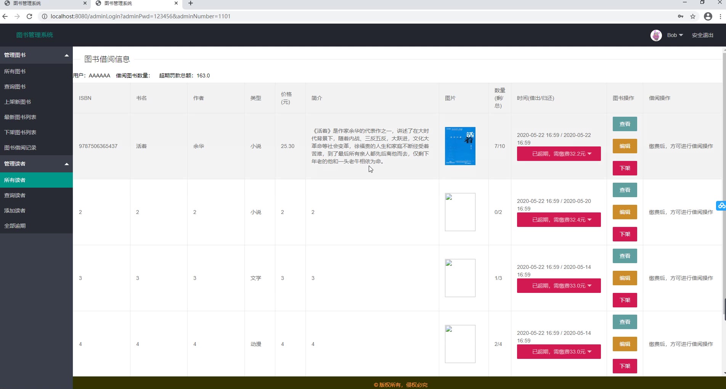View site information icon in address bar
Viewport: 726px width, 389px height.
click(x=44, y=16)
